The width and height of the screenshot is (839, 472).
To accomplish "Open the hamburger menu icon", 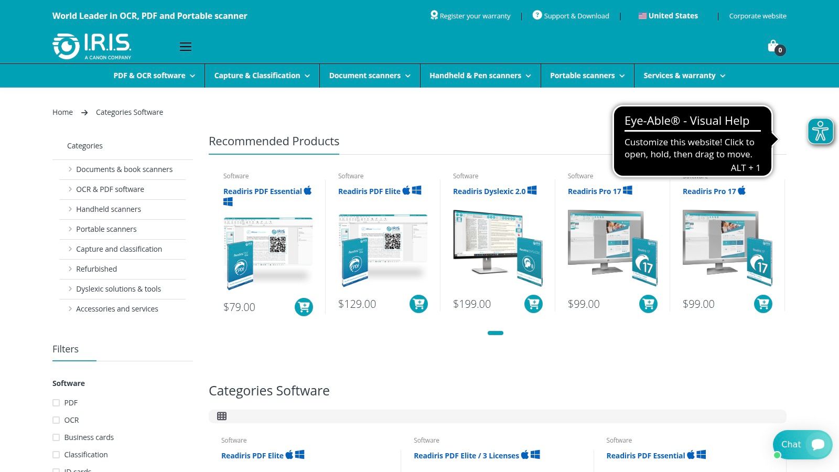I will click(186, 47).
